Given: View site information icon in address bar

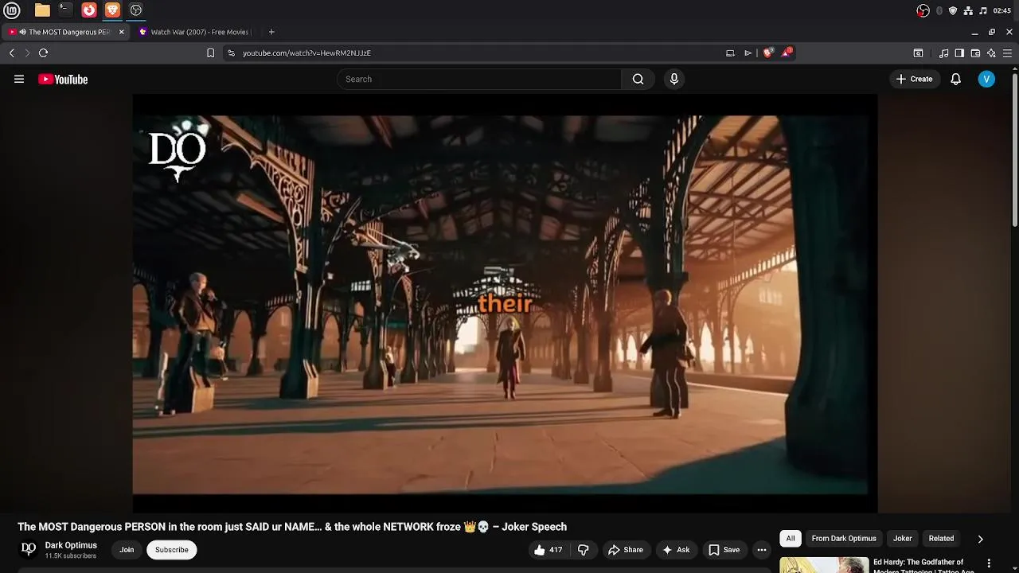Looking at the screenshot, I should click(x=231, y=53).
